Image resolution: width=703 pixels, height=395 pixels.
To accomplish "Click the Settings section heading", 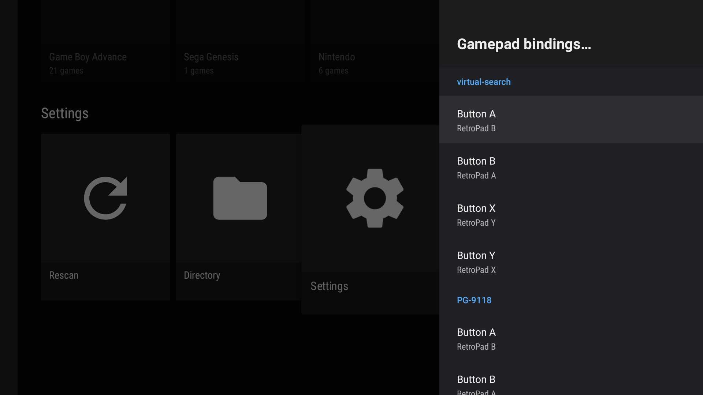I will [64, 113].
